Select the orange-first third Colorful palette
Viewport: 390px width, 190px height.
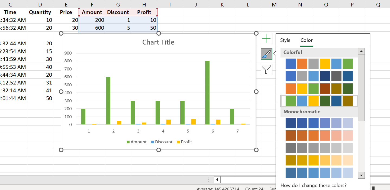coord(319,89)
